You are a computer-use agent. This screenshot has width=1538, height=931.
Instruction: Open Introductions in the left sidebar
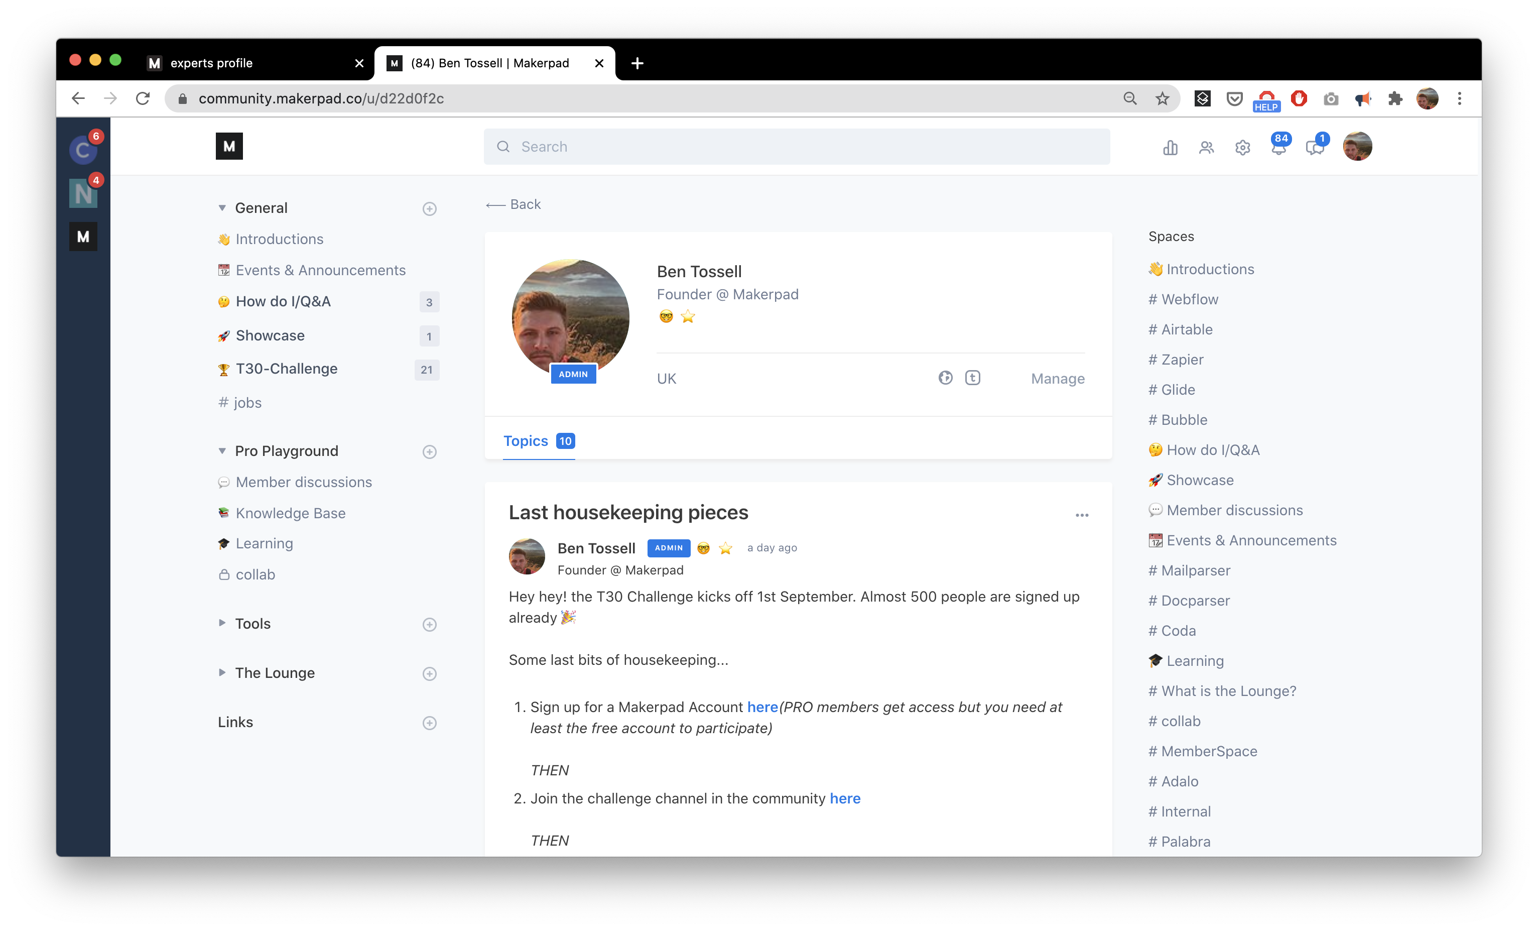pyautogui.click(x=279, y=239)
